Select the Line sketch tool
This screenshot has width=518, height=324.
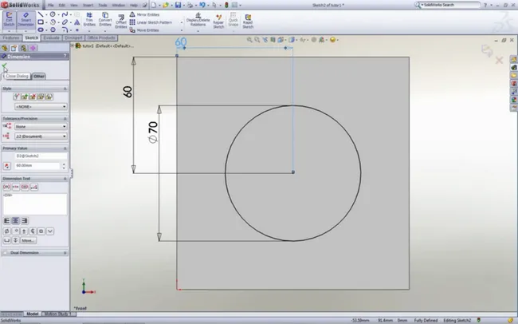[41, 14]
